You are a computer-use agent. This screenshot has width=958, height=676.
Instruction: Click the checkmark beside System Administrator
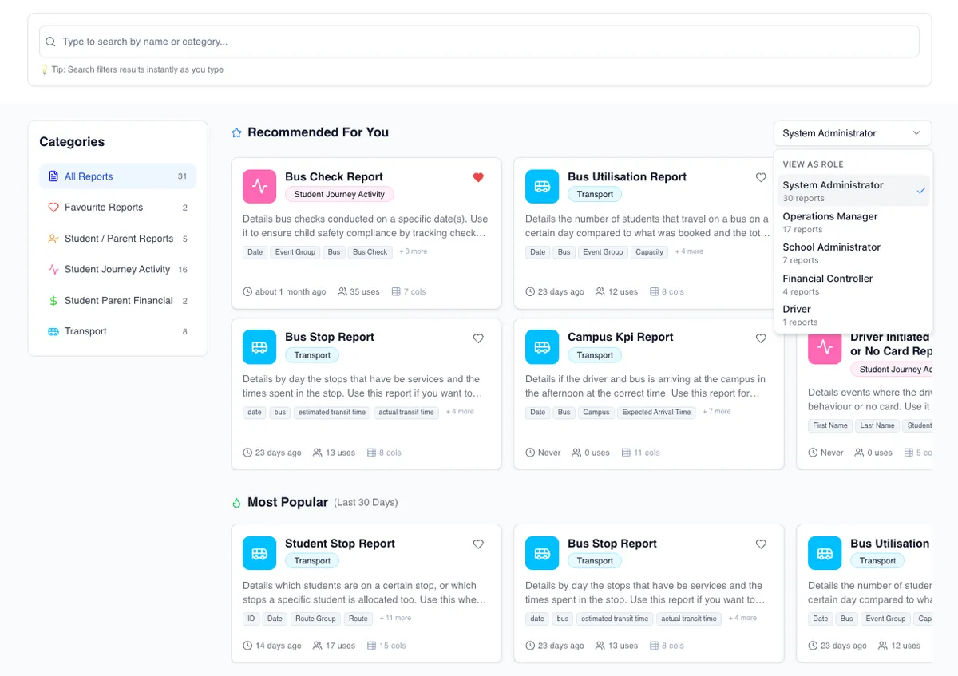[921, 191]
